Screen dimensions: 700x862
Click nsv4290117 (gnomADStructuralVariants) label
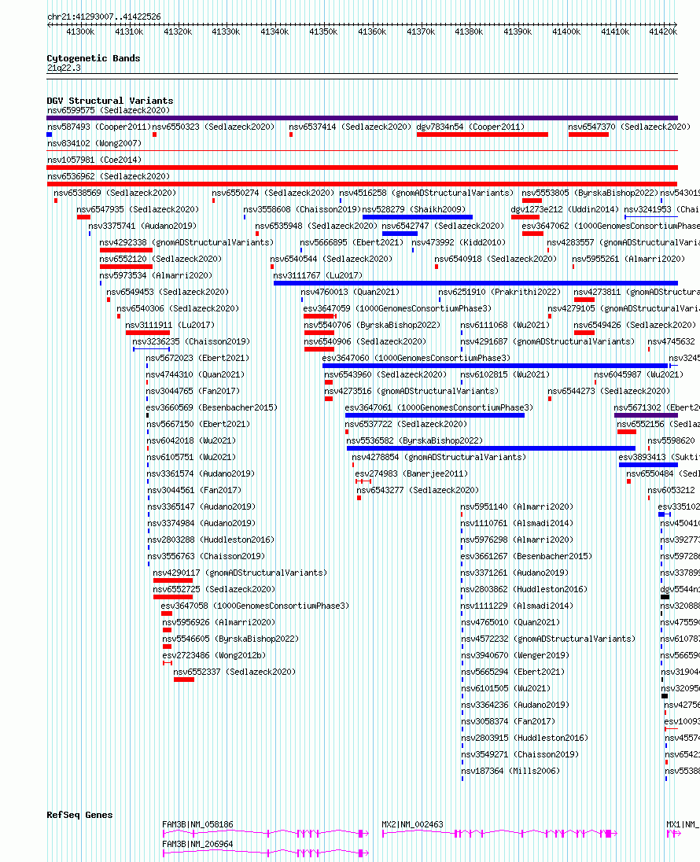pos(241,573)
